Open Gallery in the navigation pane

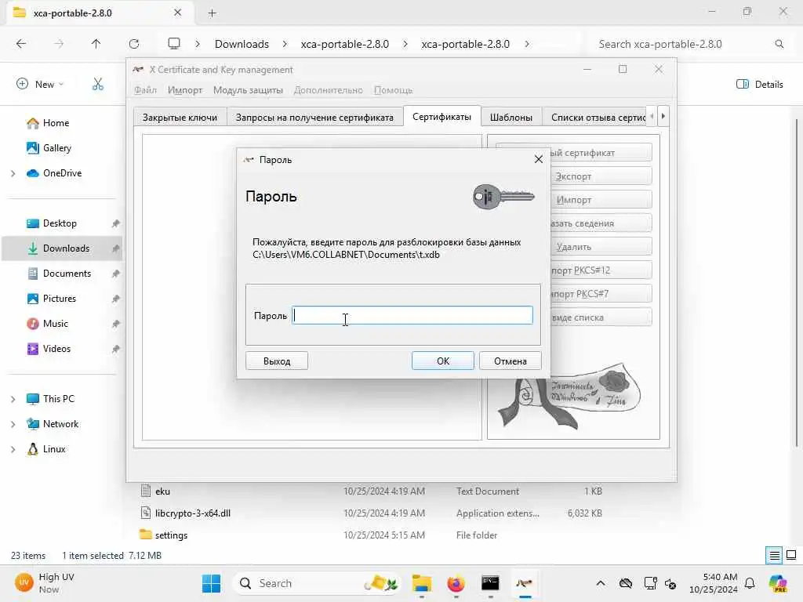56,148
